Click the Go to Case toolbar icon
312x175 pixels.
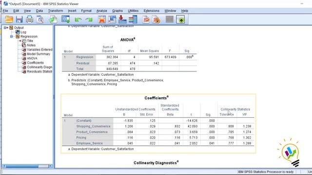(112, 19)
